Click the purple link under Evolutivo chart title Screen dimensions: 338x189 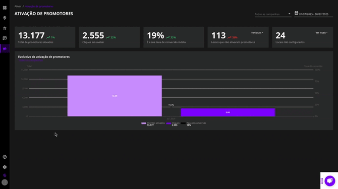pyautogui.click(x=31, y=60)
